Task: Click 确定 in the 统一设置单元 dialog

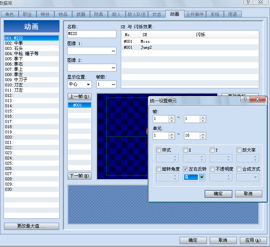Action: tap(218, 194)
